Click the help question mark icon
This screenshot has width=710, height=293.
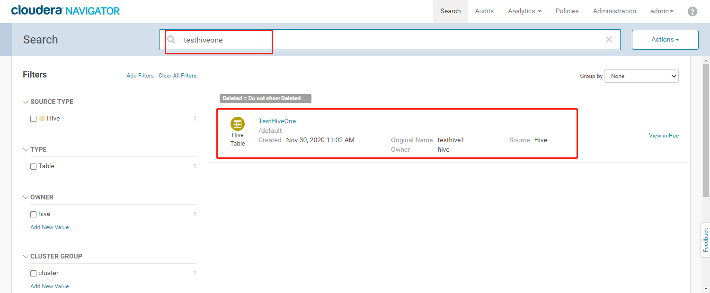[692, 11]
